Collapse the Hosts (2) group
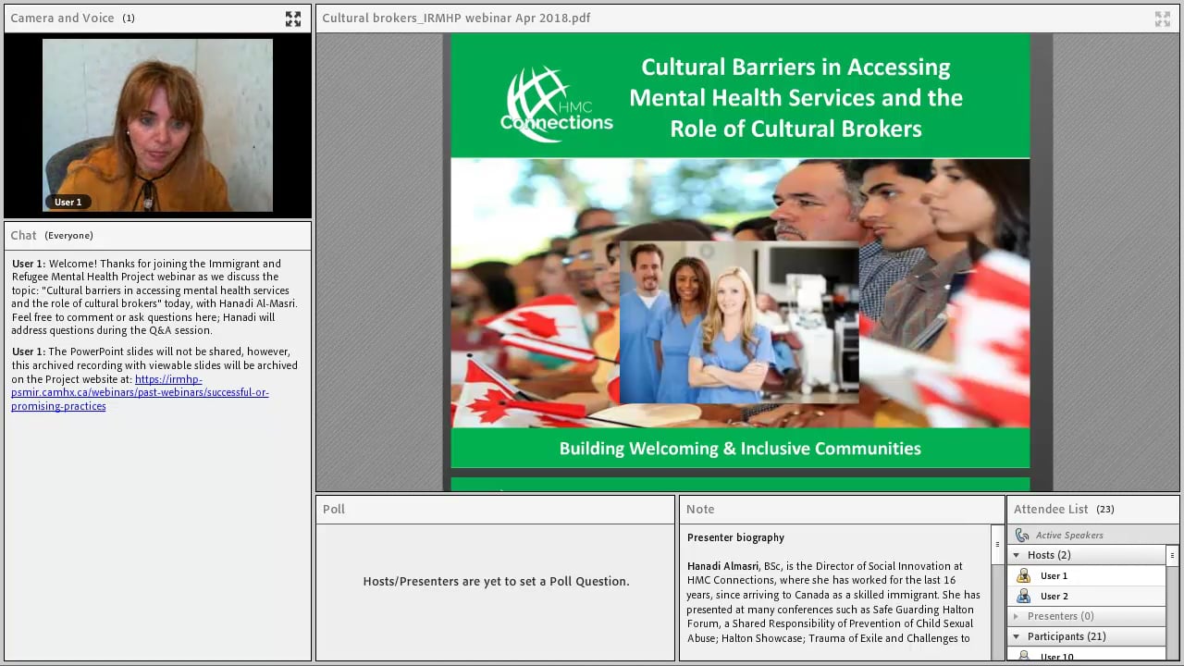This screenshot has height=666, width=1184. [1017, 555]
